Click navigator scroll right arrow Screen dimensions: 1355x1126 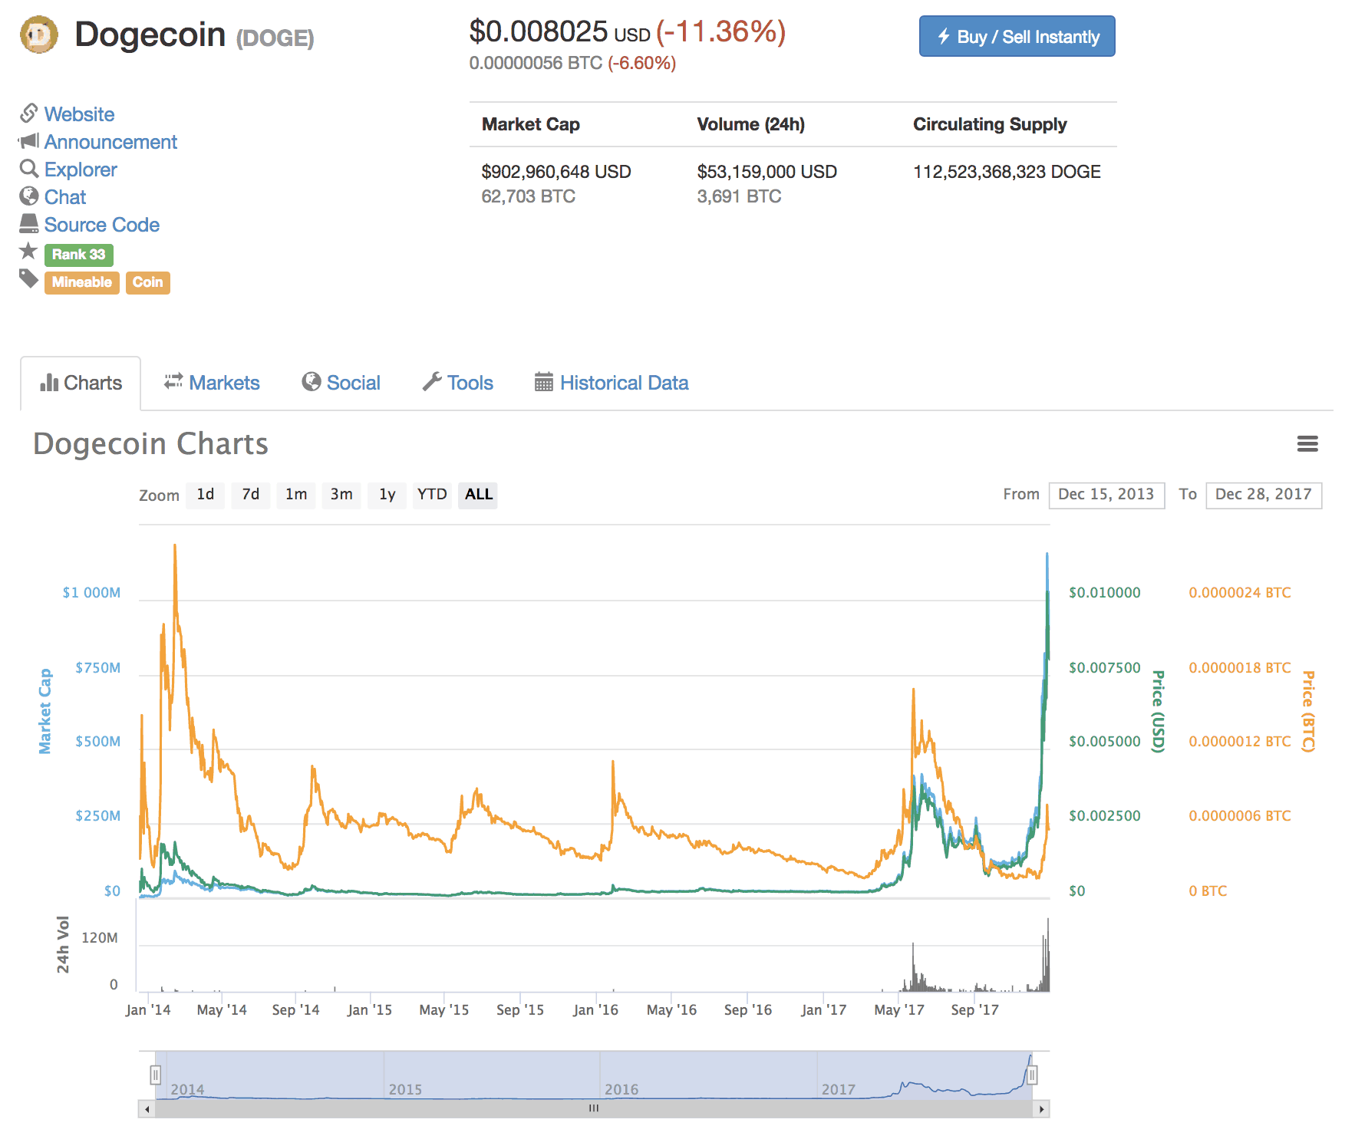click(x=1041, y=1109)
